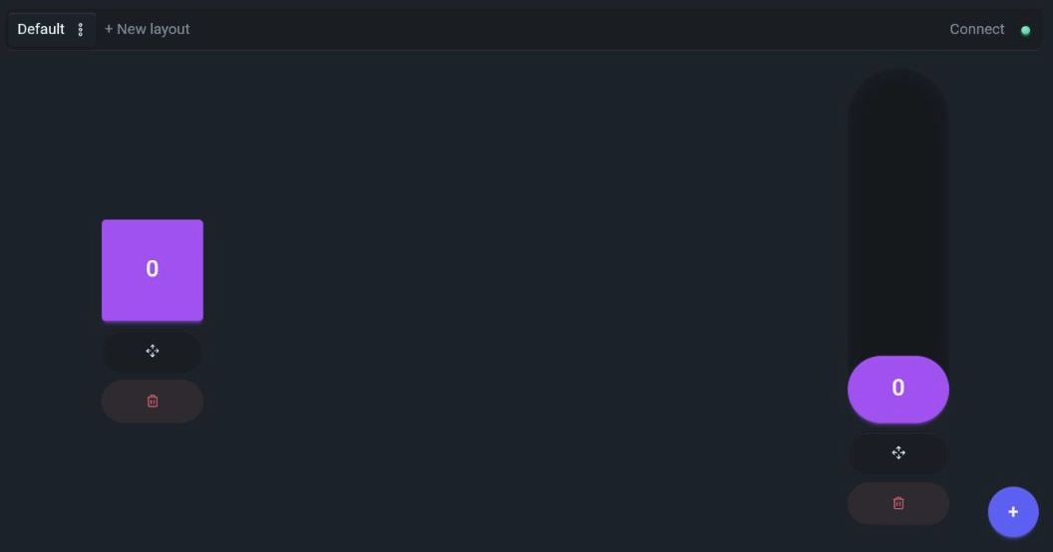This screenshot has width=1053, height=552.
Task: Click the dark pill around the slider's move icon
Action: 897,453
